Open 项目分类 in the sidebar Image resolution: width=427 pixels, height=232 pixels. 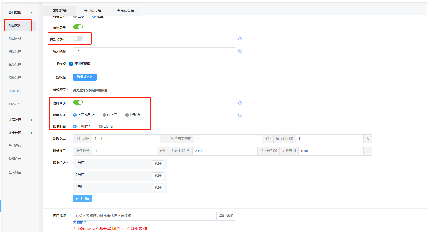[15, 38]
